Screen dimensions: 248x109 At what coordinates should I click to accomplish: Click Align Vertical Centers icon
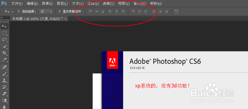pyautogui.click(x=96, y=12)
